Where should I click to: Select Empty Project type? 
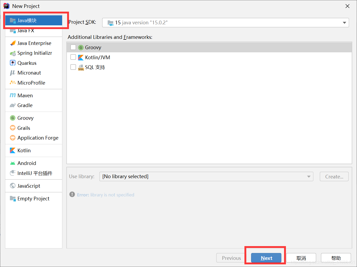[x=34, y=199]
